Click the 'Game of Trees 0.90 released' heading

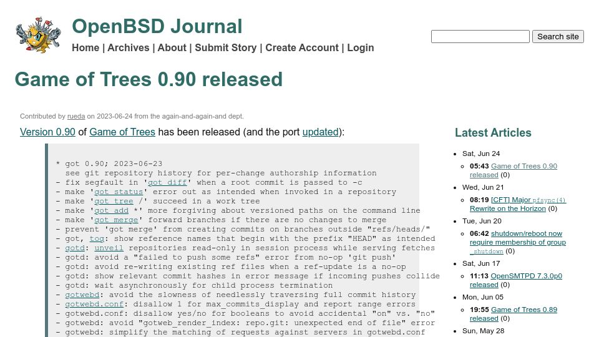coord(149,79)
